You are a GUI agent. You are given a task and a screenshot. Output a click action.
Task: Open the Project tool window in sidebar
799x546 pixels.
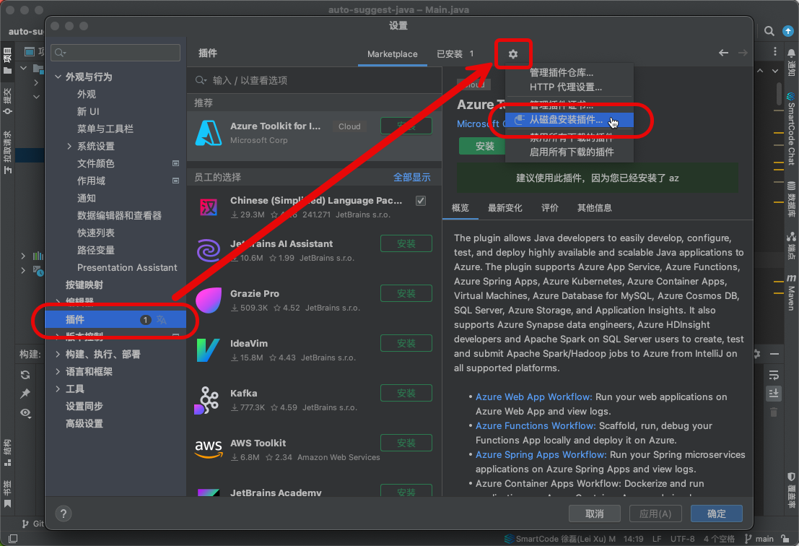click(8, 61)
